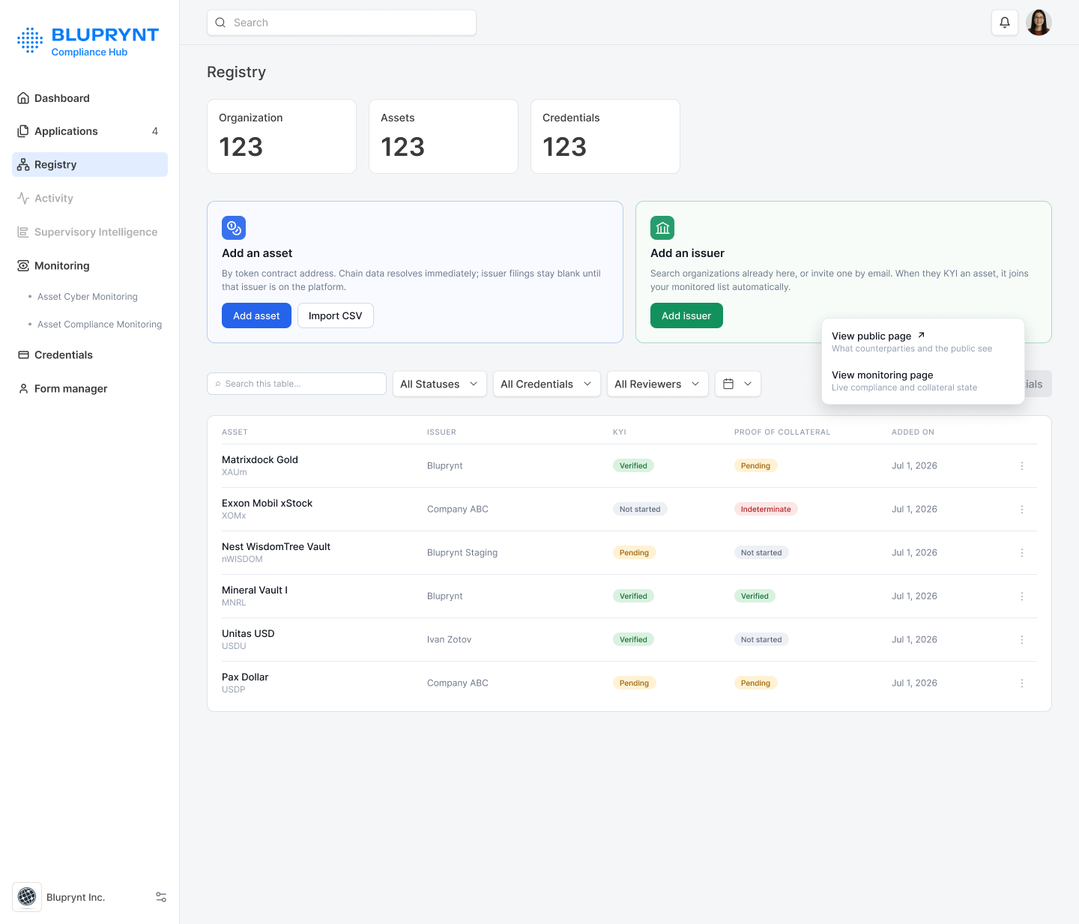Screen dimensions: 1079x924
Task: Click the Exxon Mobil xStock asset name
Action: 267,503
